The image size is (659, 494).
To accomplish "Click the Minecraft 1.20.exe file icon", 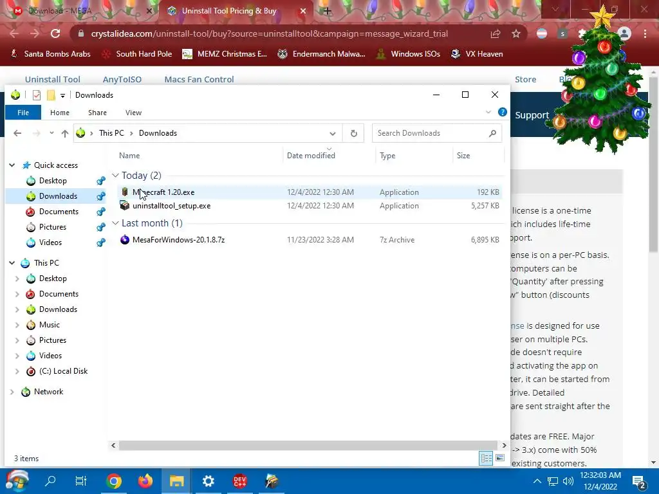I will tap(124, 192).
